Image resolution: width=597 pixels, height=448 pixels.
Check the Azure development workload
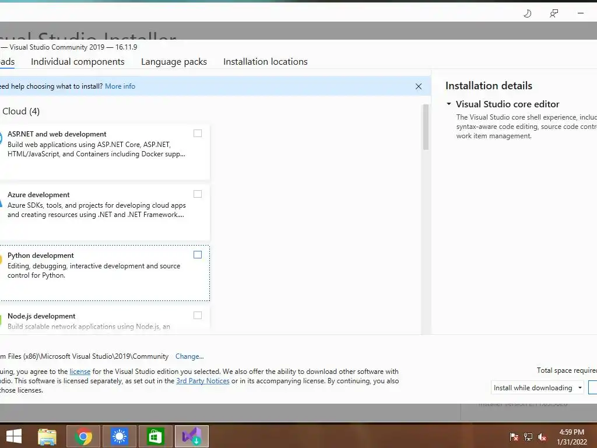click(198, 194)
